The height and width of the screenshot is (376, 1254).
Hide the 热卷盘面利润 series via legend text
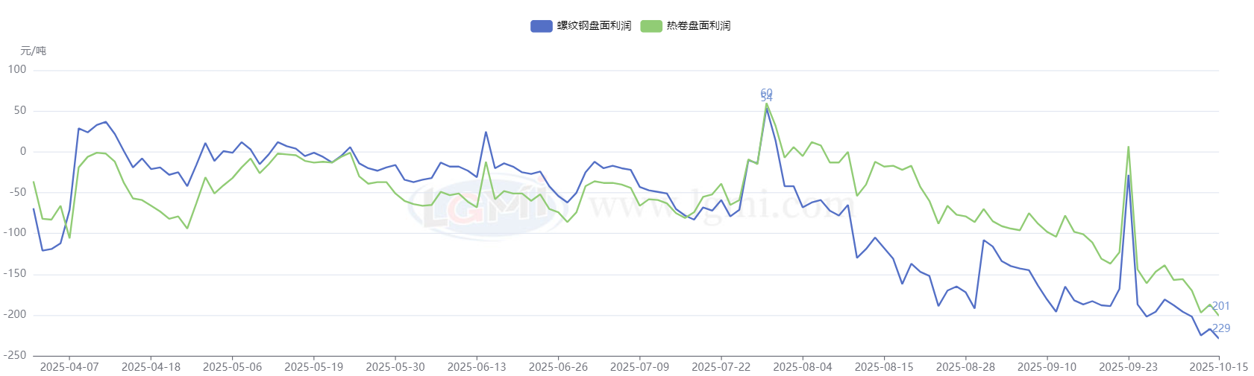point(698,26)
